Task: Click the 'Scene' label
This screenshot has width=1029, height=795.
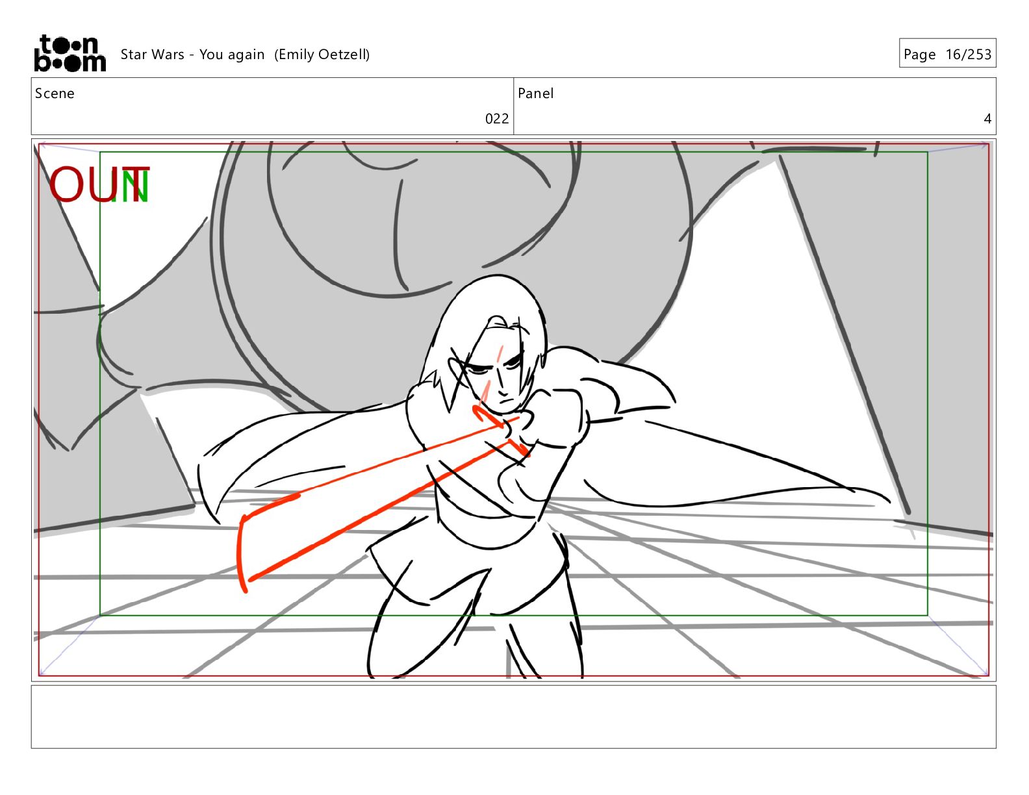Action: pos(55,94)
